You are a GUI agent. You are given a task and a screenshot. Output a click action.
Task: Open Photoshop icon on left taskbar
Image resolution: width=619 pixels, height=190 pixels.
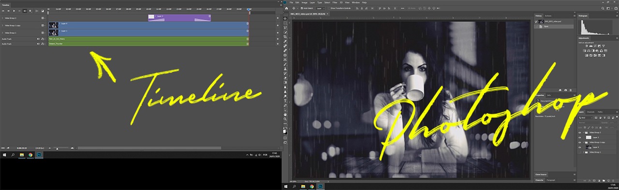pyautogui.click(x=39, y=155)
